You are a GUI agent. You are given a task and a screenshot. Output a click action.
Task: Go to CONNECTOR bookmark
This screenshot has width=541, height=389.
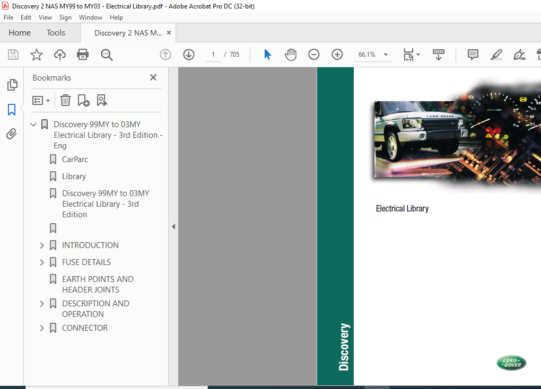click(x=85, y=328)
